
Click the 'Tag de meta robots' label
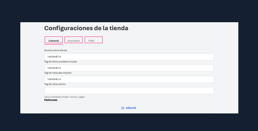[55, 84]
